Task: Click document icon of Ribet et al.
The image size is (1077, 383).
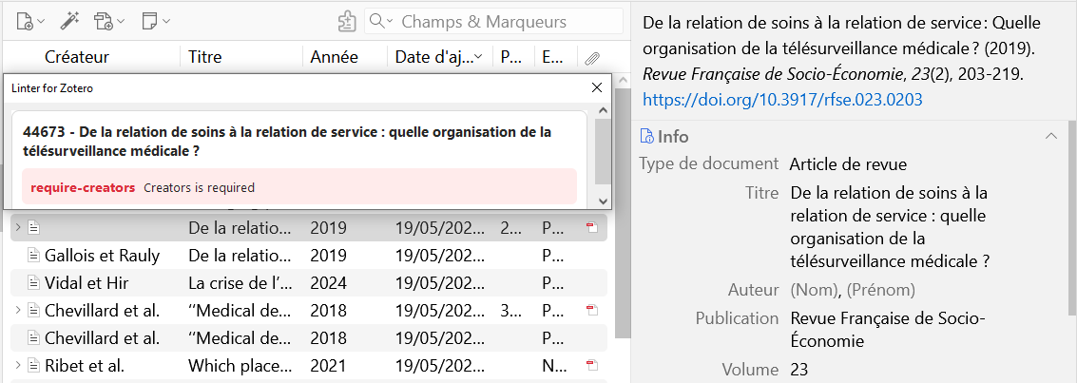Action: (x=33, y=365)
